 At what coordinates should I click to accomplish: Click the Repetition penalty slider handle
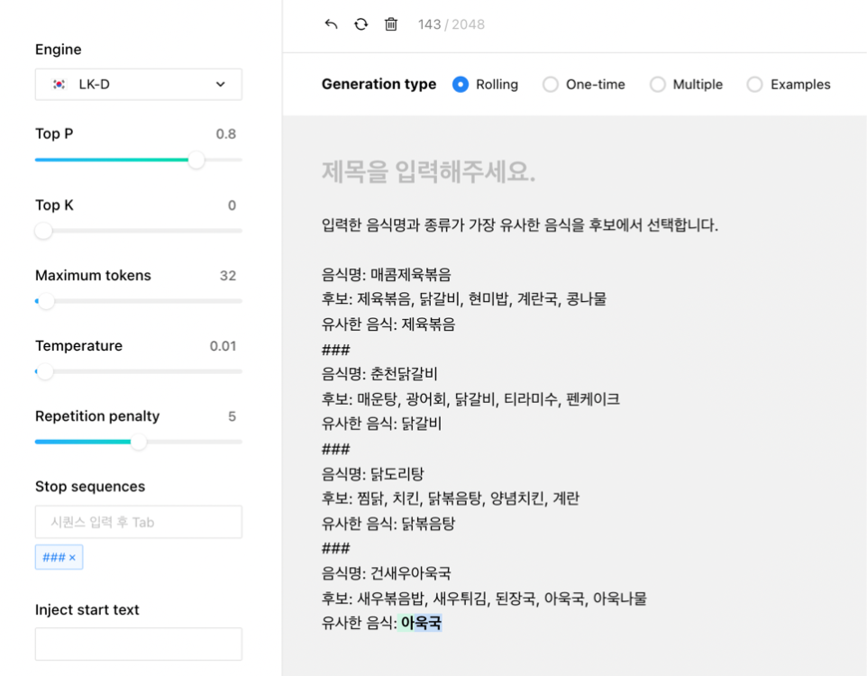(138, 442)
